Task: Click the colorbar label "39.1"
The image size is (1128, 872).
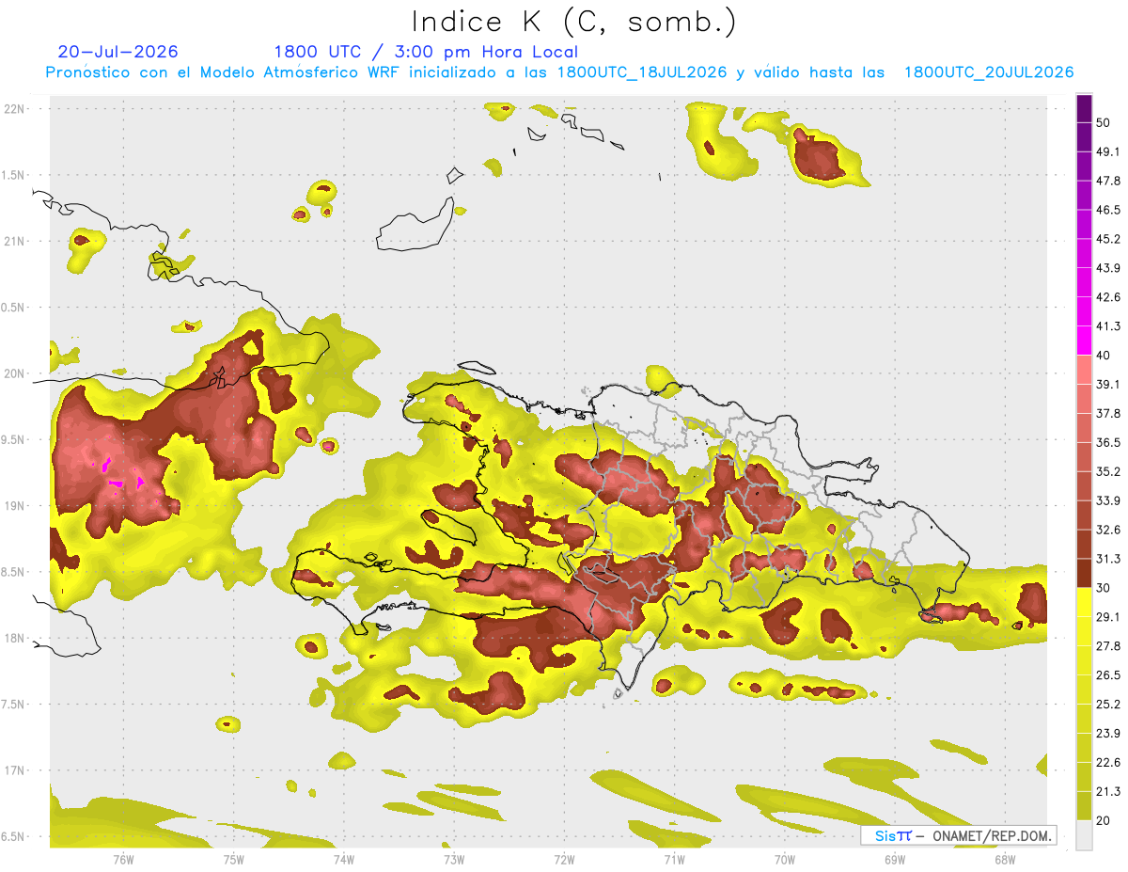Action: (1108, 385)
